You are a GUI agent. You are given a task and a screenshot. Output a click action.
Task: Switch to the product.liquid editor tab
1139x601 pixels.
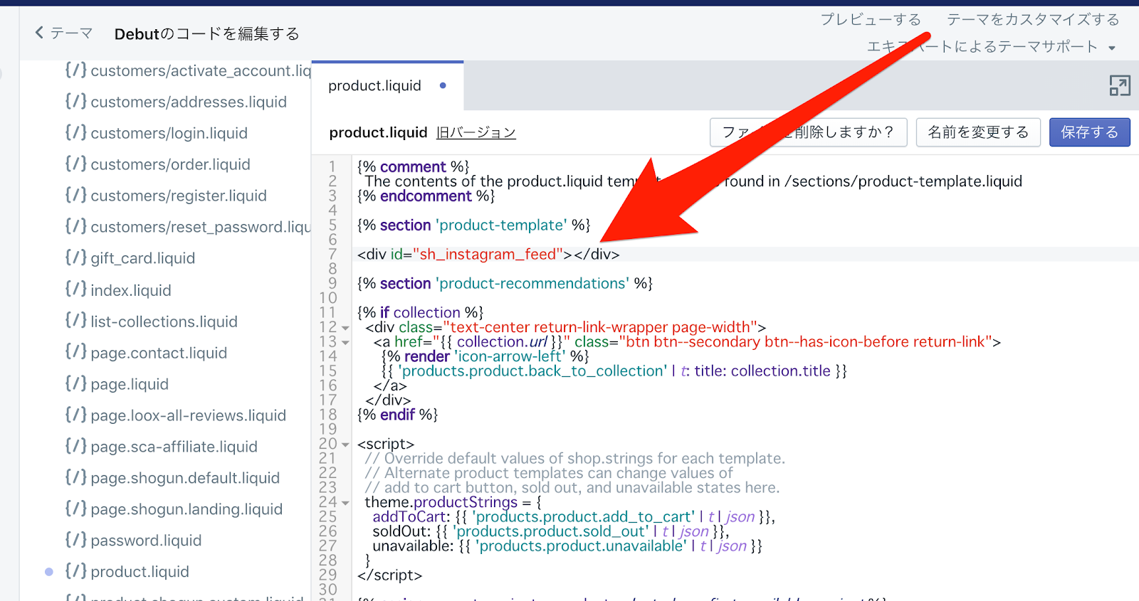387,86
